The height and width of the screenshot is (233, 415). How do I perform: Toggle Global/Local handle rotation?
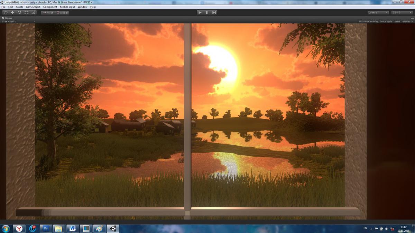tap(62, 13)
